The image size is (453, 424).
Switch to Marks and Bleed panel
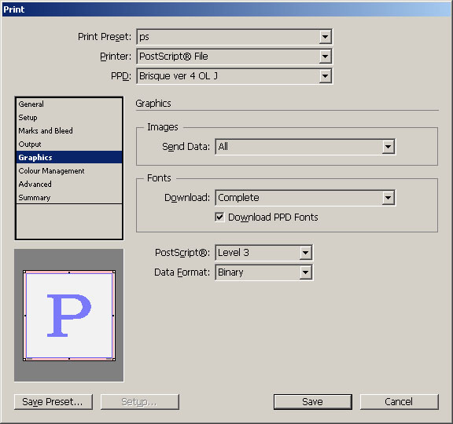click(x=69, y=131)
